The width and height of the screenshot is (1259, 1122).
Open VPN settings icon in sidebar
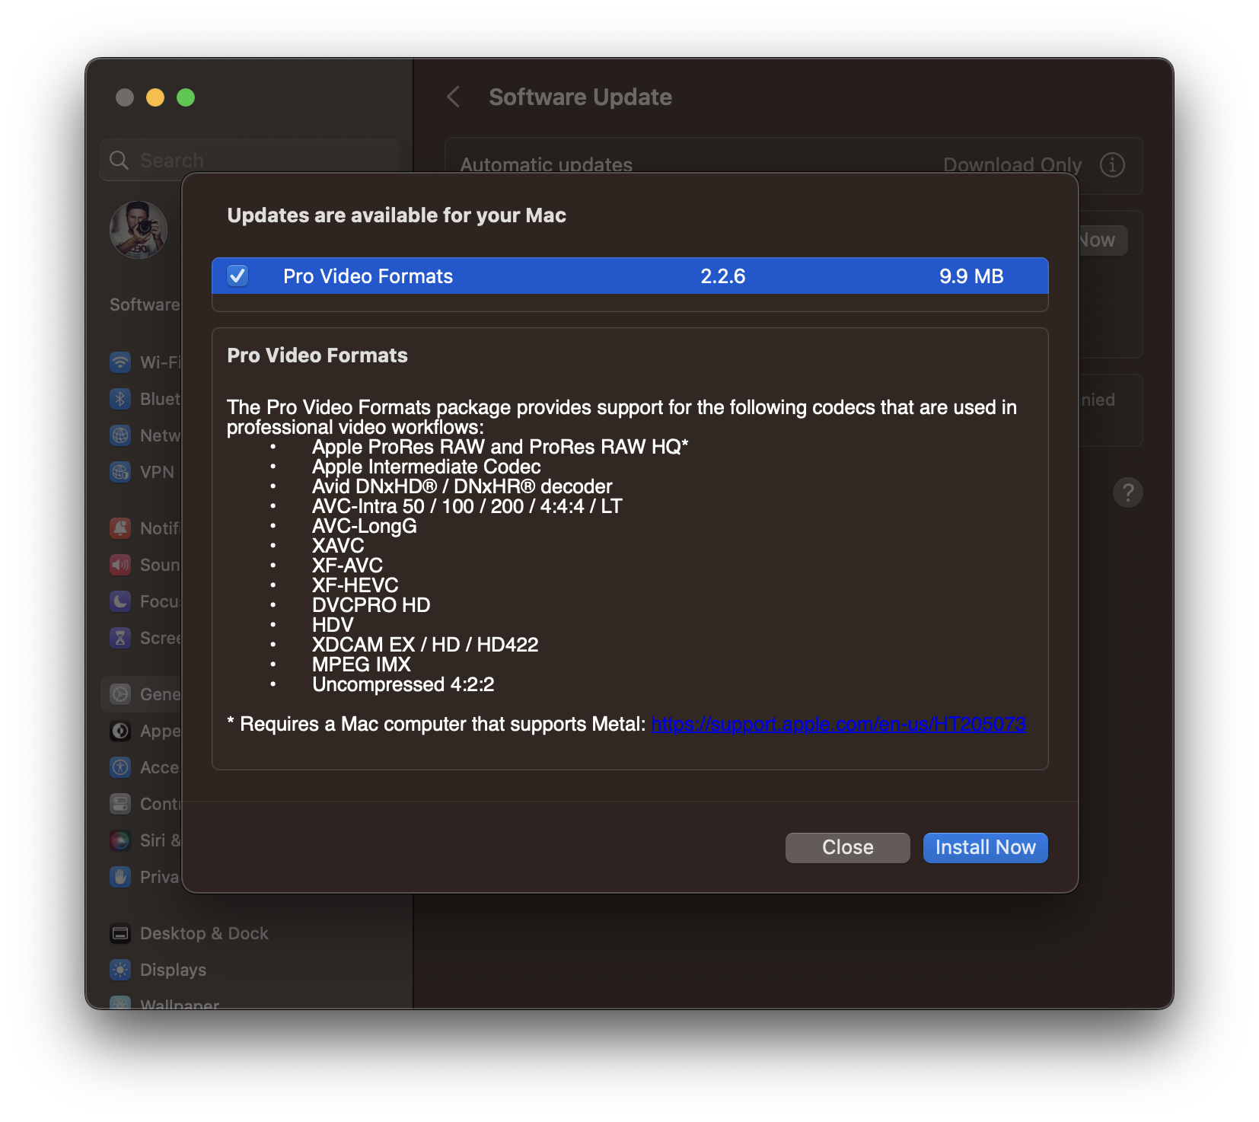coord(120,472)
